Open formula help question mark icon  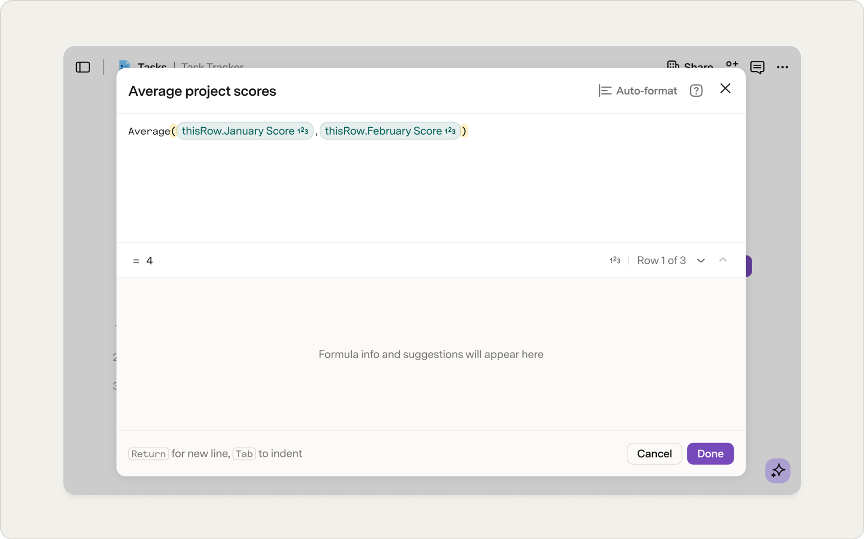click(x=696, y=91)
